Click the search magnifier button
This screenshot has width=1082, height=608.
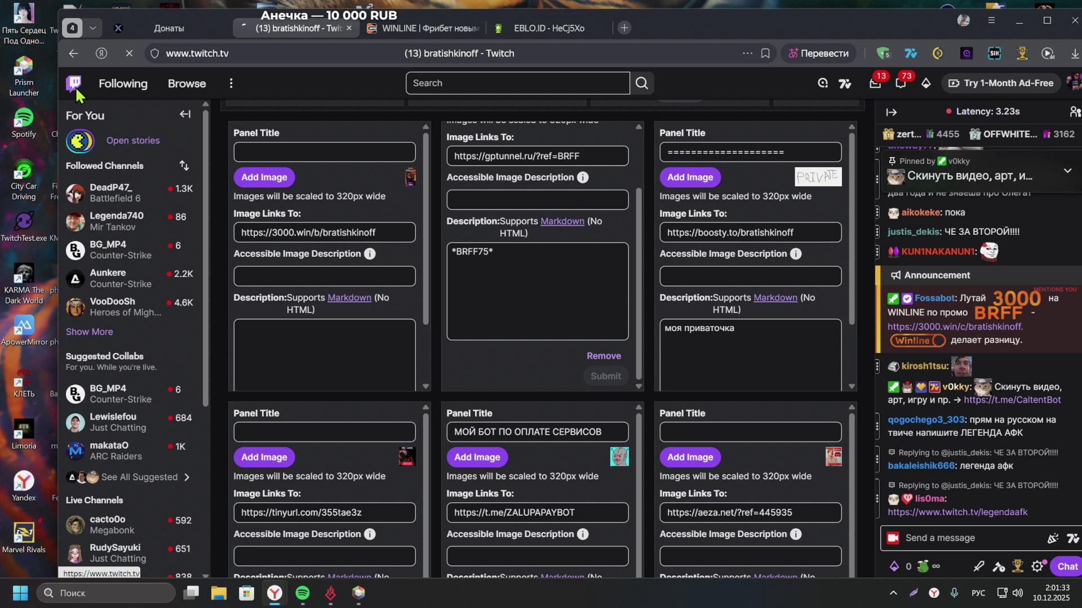click(642, 83)
